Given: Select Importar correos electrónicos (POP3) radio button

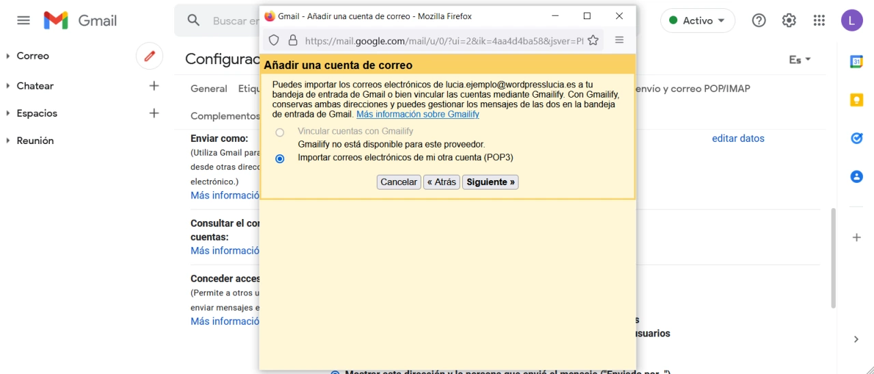Looking at the screenshot, I should (279, 158).
